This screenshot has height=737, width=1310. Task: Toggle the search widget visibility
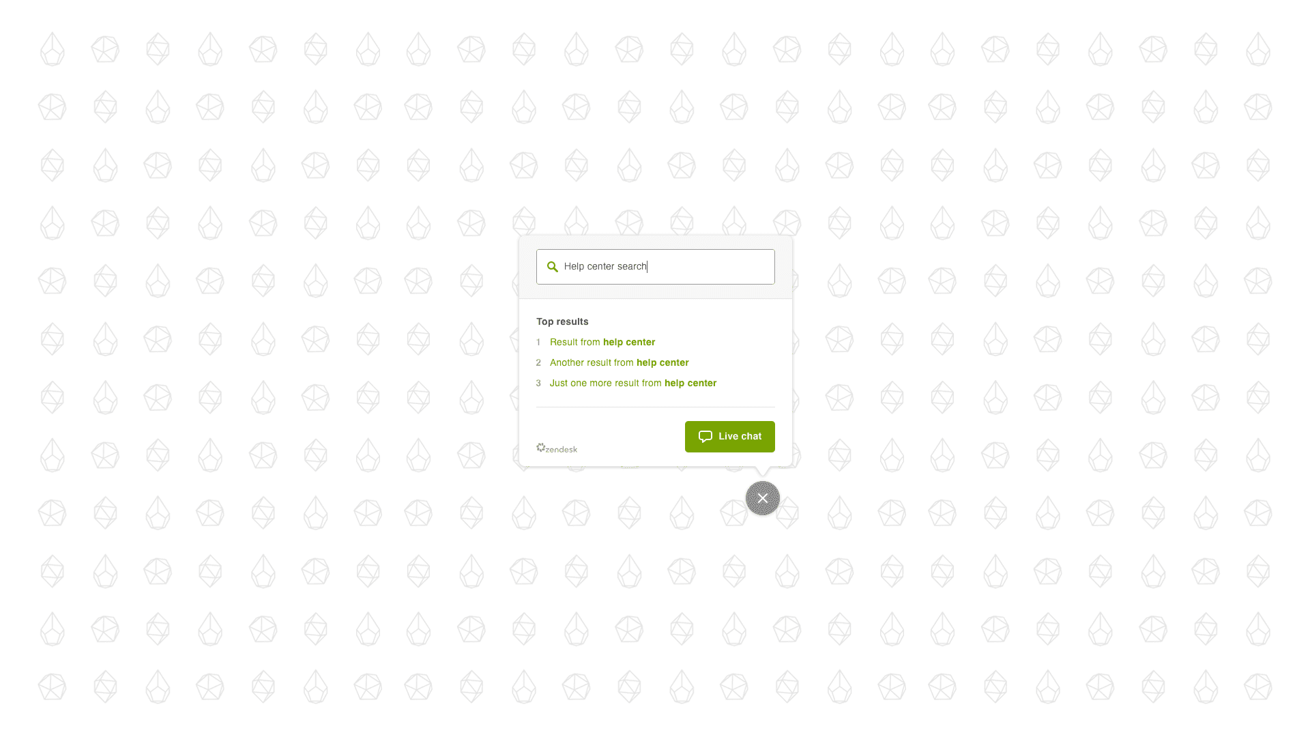coord(762,497)
